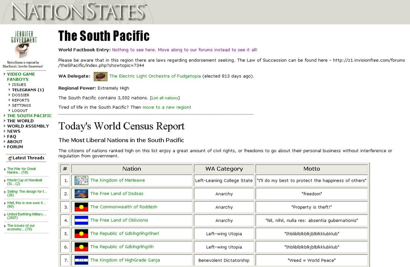The image size is (410, 267).
Task: Open The Electric Light Orchestra of Fudgetopia link
Action: click(155, 76)
